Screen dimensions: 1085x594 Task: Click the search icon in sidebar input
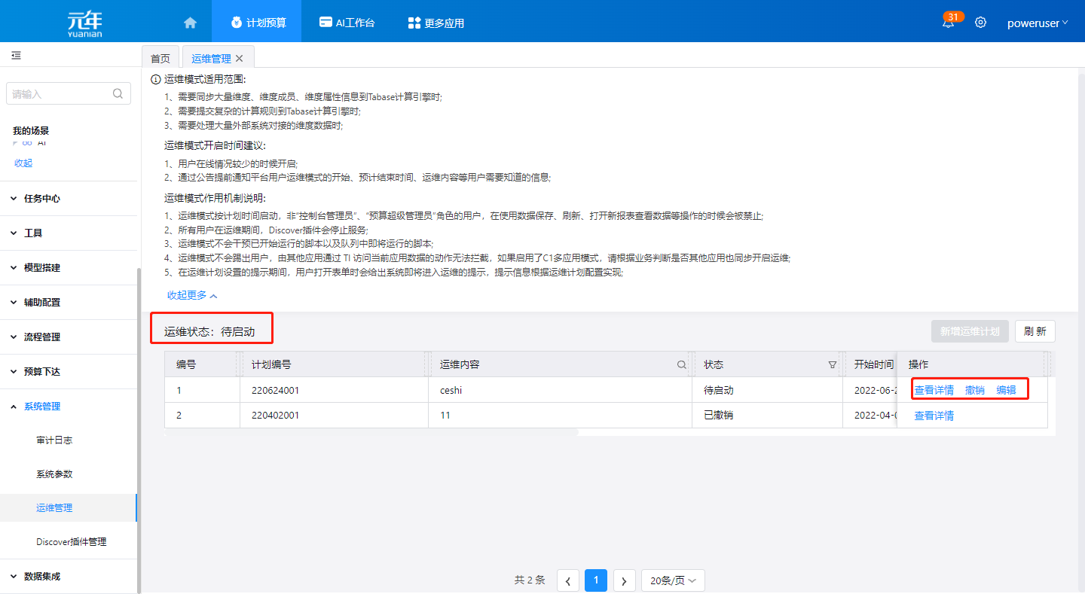click(118, 94)
